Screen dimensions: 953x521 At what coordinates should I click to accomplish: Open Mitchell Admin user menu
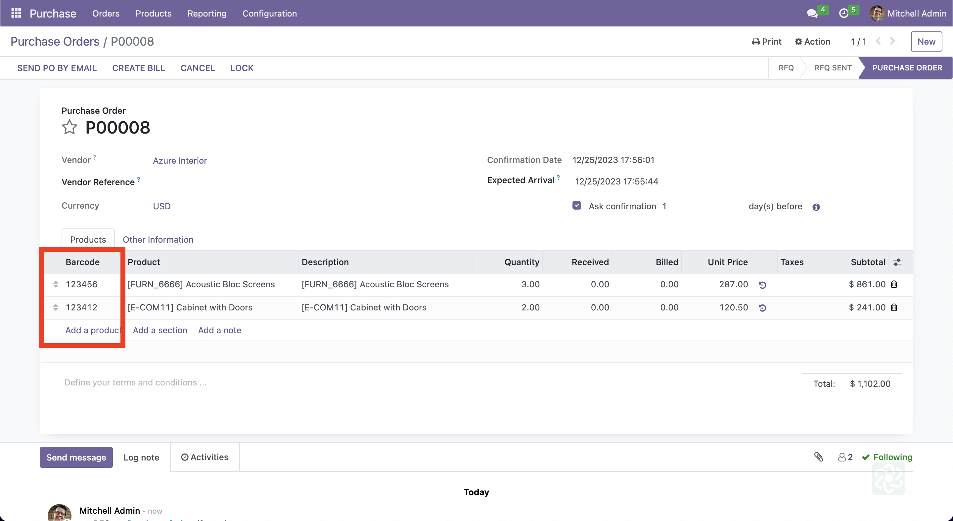(908, 13)
